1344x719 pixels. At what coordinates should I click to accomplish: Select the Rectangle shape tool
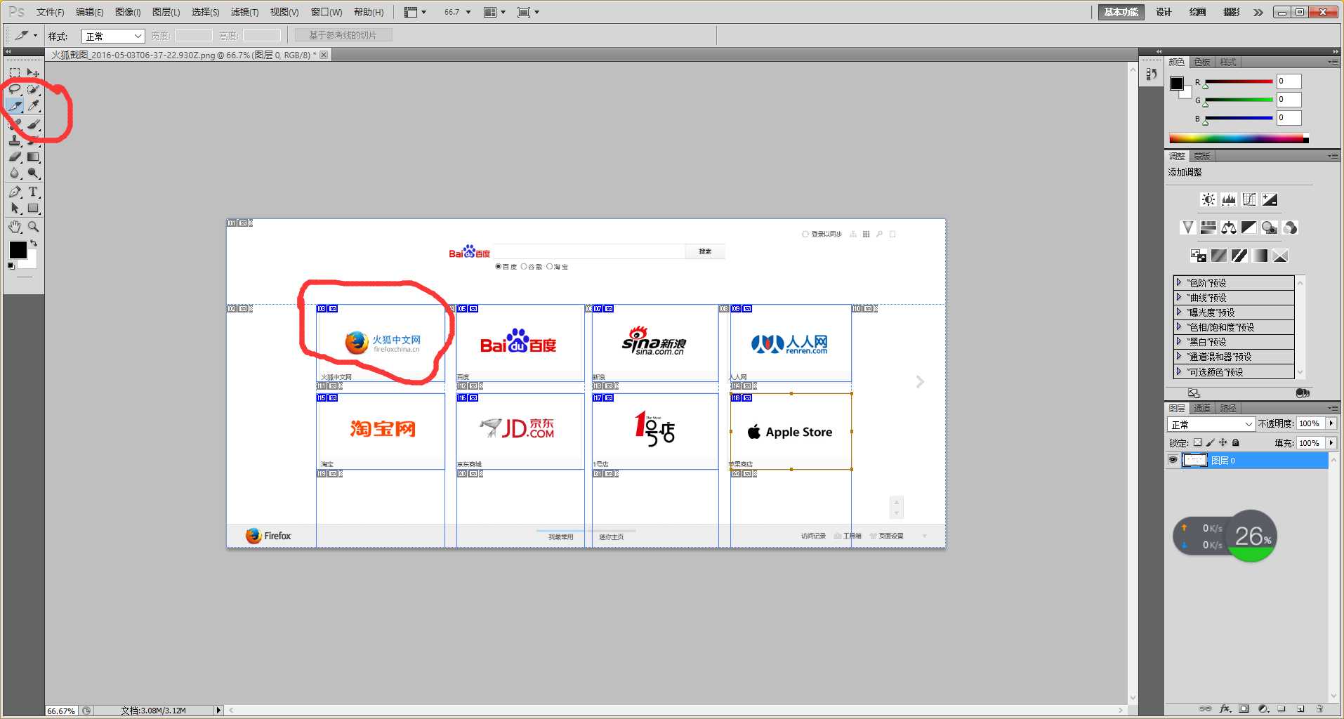pos(33,209)
